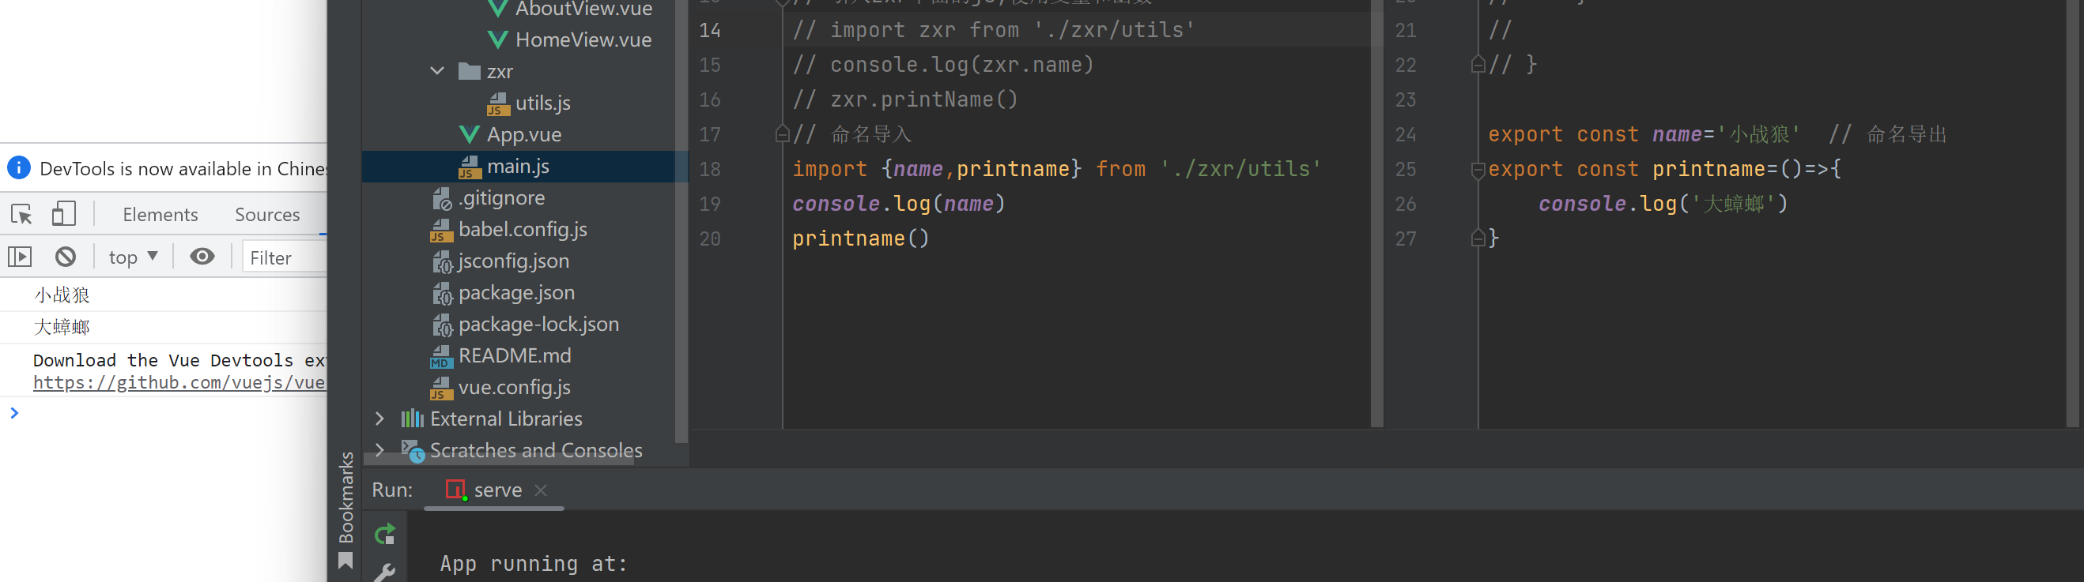The height and width of the screenshot is (582, 2084).
Task: Clear the console with the ban icon
Action: tap(66, 257)
